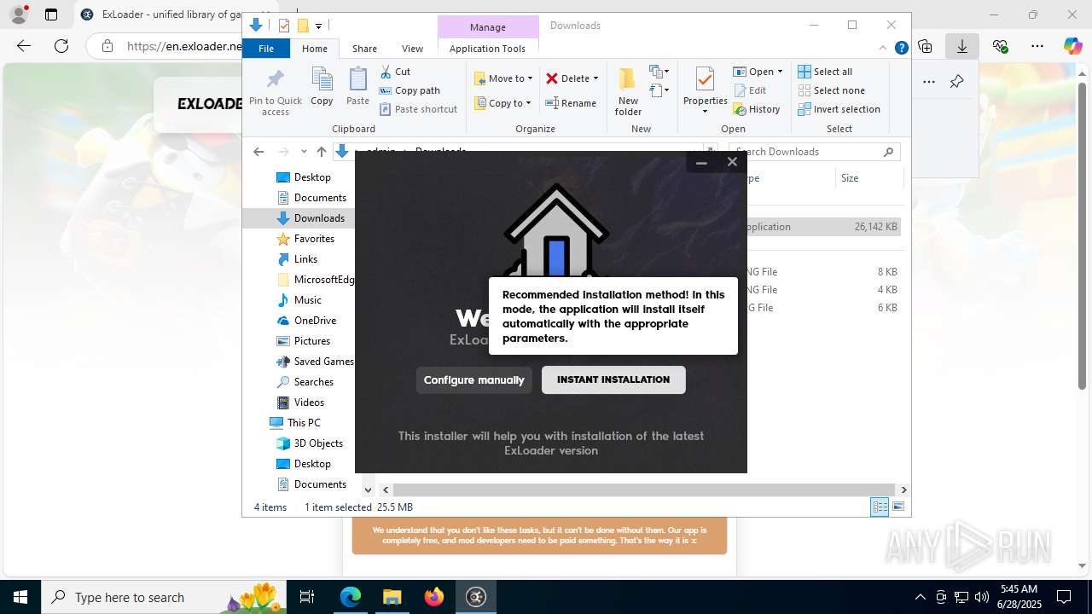Switch to the Home ribbon tab
The image size is (1092, 614).
tap(315, 49)
